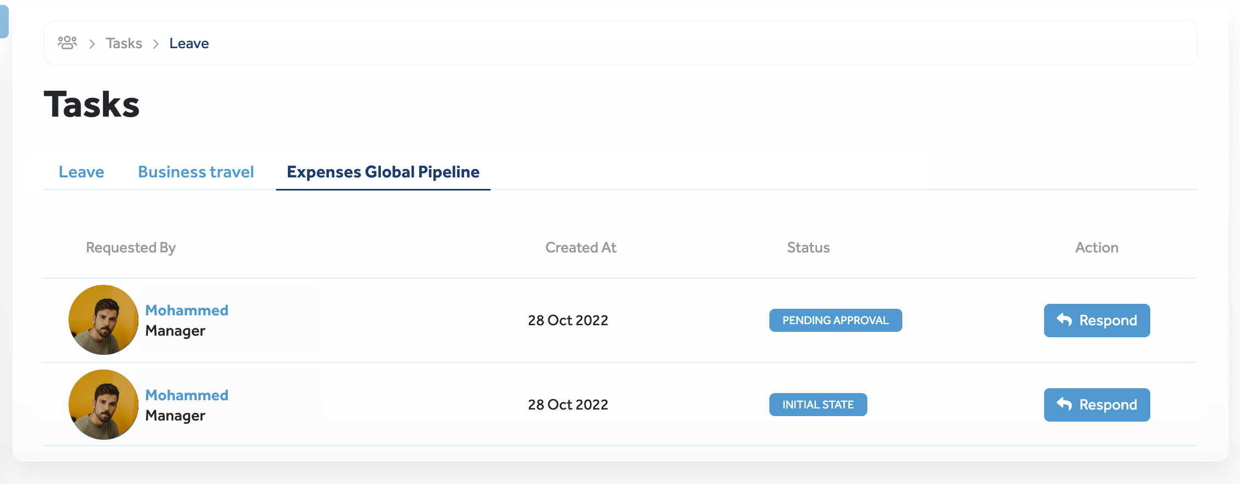Open the Tasks breadcrumb link
1240x484 pixels.
pyautogui.click(x=124, y=43)
